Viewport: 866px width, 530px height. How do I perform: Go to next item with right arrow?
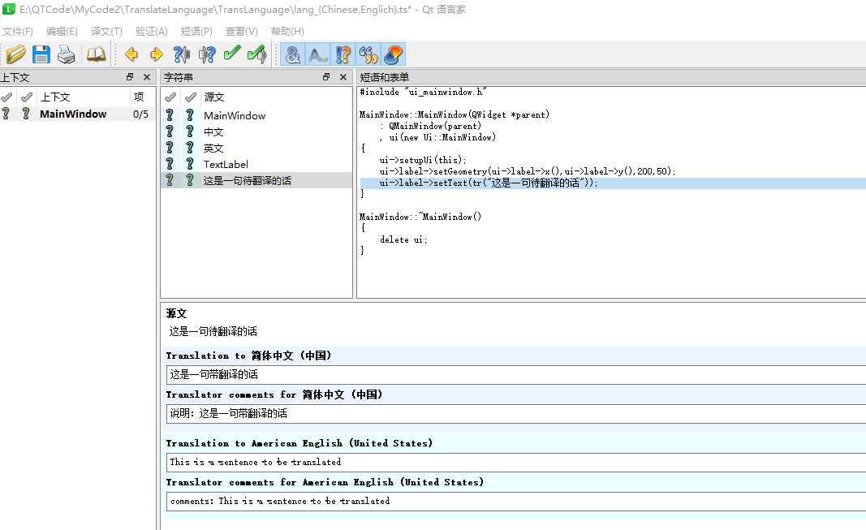157,54
